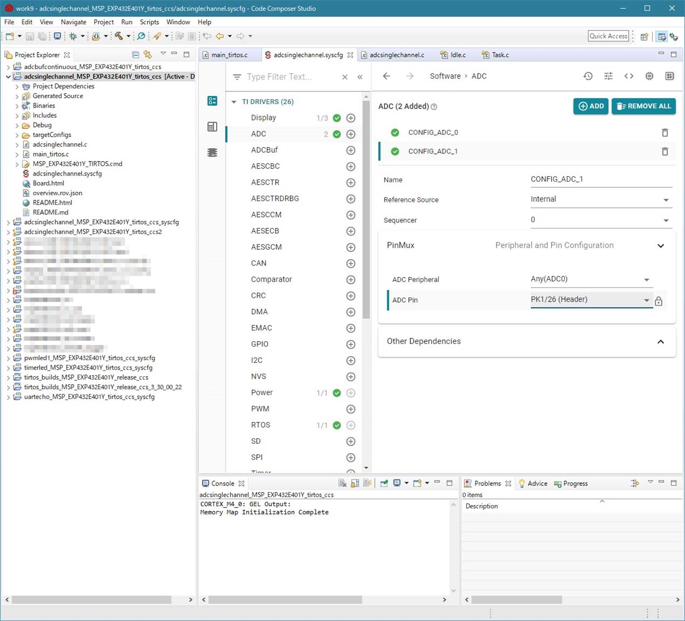Collapse the module list with double chevron
The height and width of the screenshot is (621, 685).
pos(360,77)
